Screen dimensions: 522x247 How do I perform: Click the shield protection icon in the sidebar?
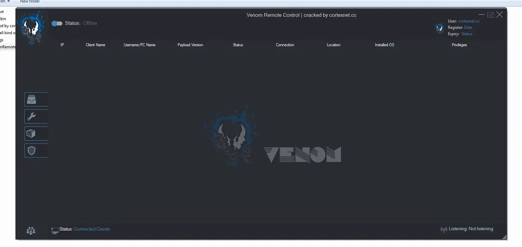click(x=31, y=151)
